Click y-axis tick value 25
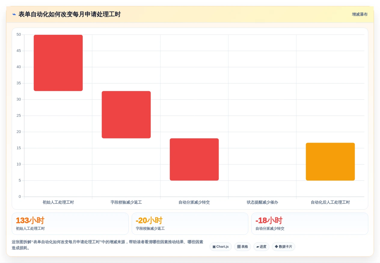This screenshot has width=380, height=263. coord(19,116)
